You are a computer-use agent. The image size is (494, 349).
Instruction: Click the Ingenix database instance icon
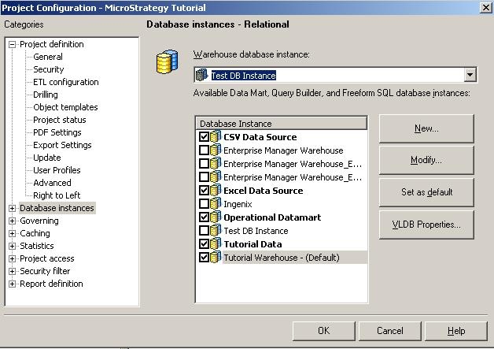pyautogui.click(x=216, y=204)
